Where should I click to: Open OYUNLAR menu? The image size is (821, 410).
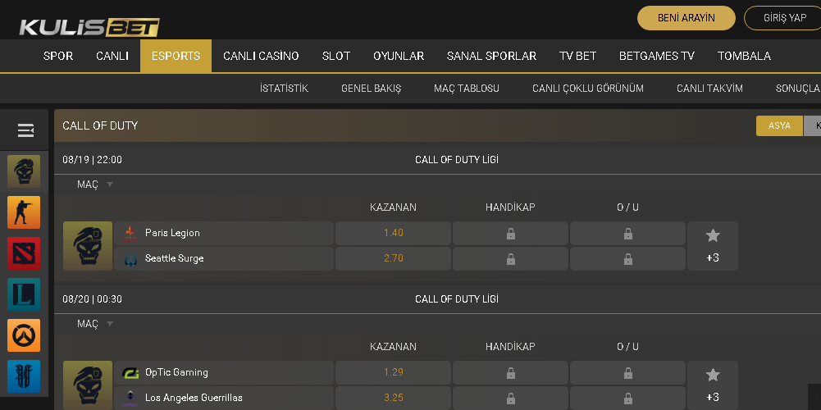tap(399, 56)
